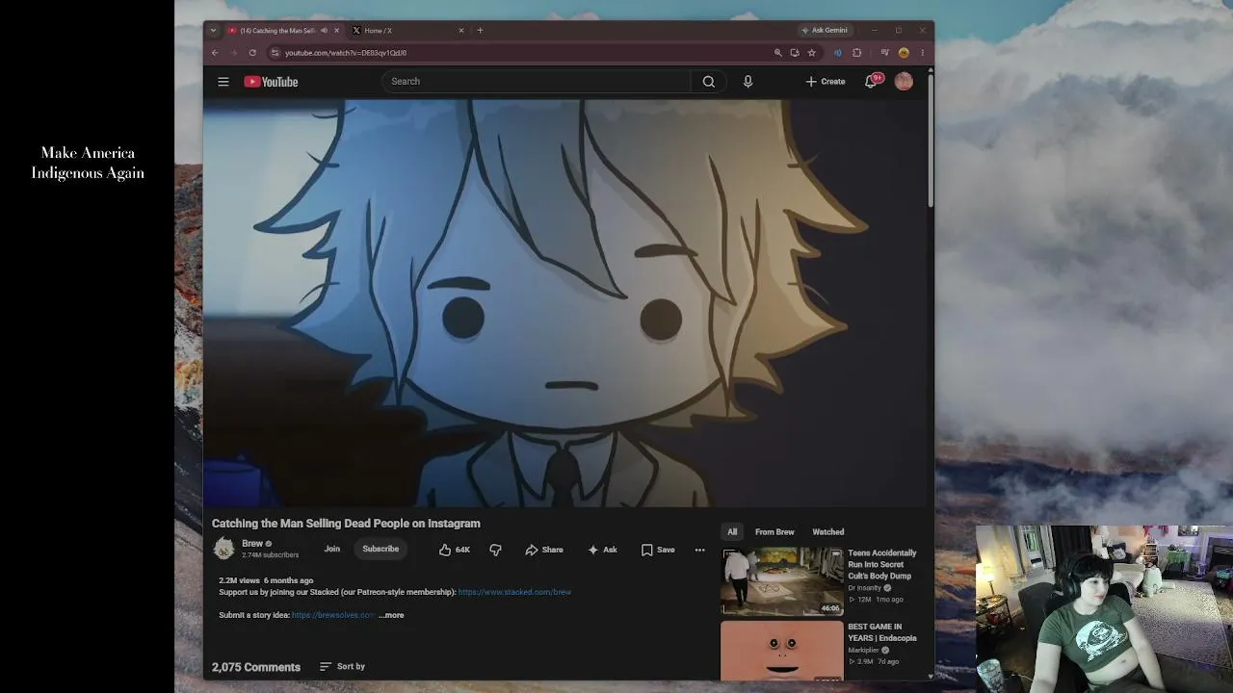Go back using the browser back arrow
The height and width of the screenshot is (693, 1233).
coord(215,53)
